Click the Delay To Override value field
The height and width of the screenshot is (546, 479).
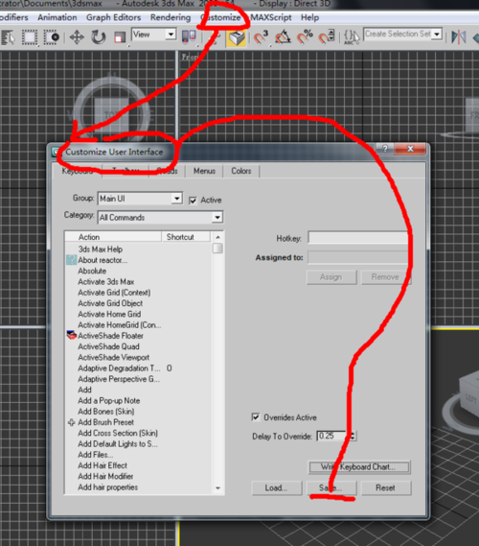tap(332, 436)
